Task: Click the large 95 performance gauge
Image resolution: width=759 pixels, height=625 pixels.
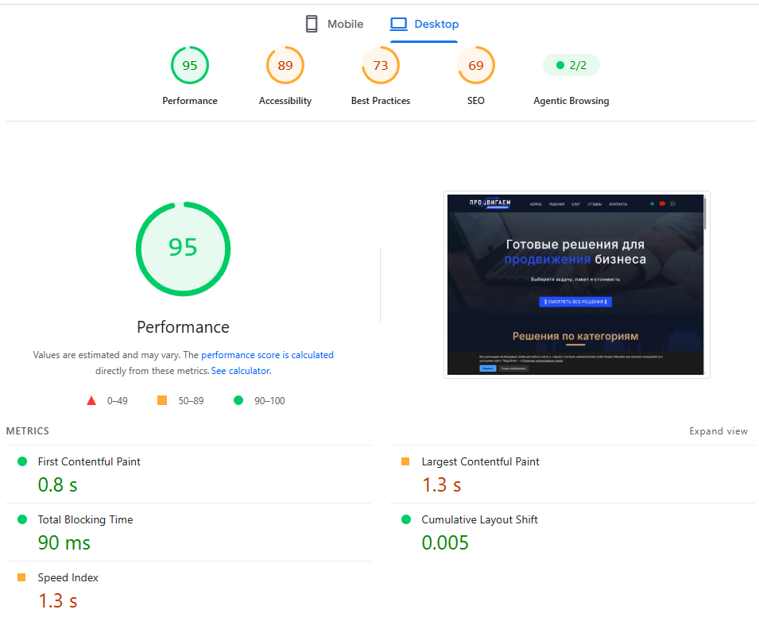Action: click(183, 249)
